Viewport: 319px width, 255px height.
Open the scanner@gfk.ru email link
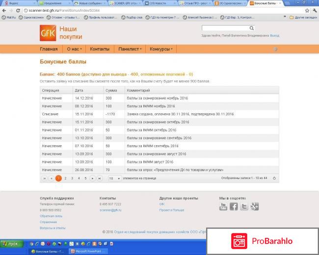pos(110,210)
